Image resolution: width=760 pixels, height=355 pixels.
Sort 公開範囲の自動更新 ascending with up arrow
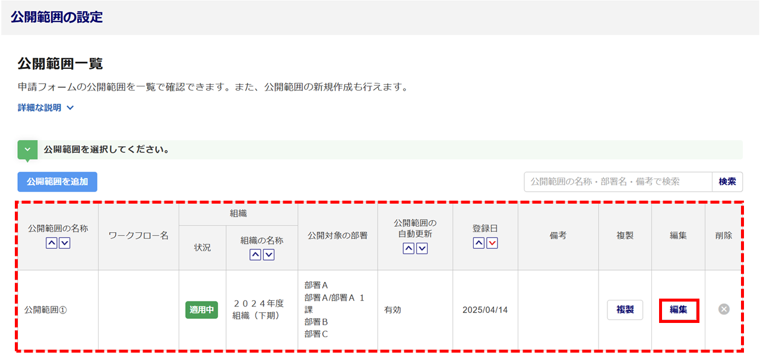pyautogui.click(x=408, y=249)
